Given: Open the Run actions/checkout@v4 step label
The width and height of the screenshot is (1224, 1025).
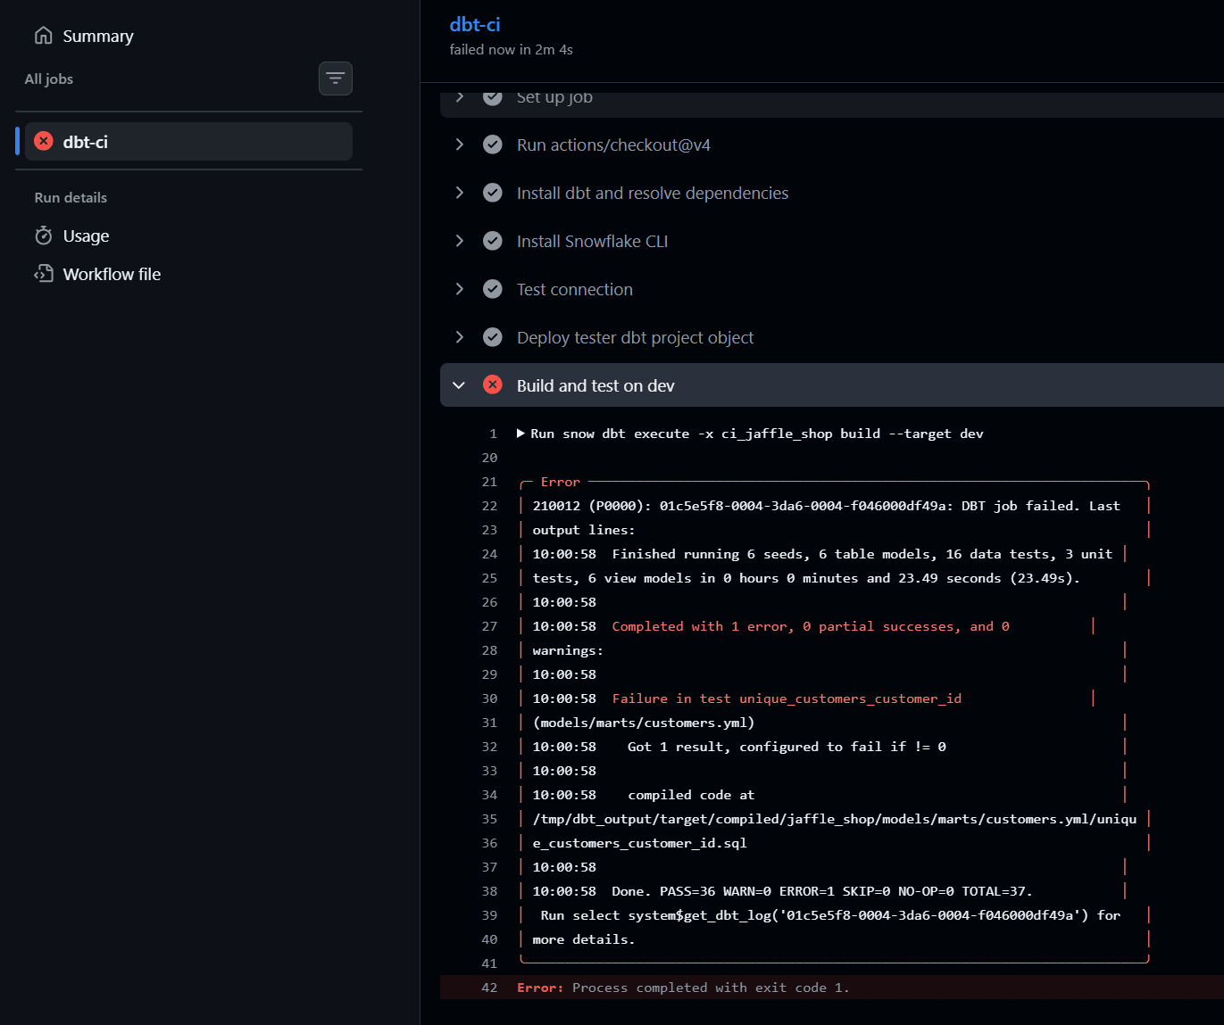Looking at the screenshot, I should point(613,145).
